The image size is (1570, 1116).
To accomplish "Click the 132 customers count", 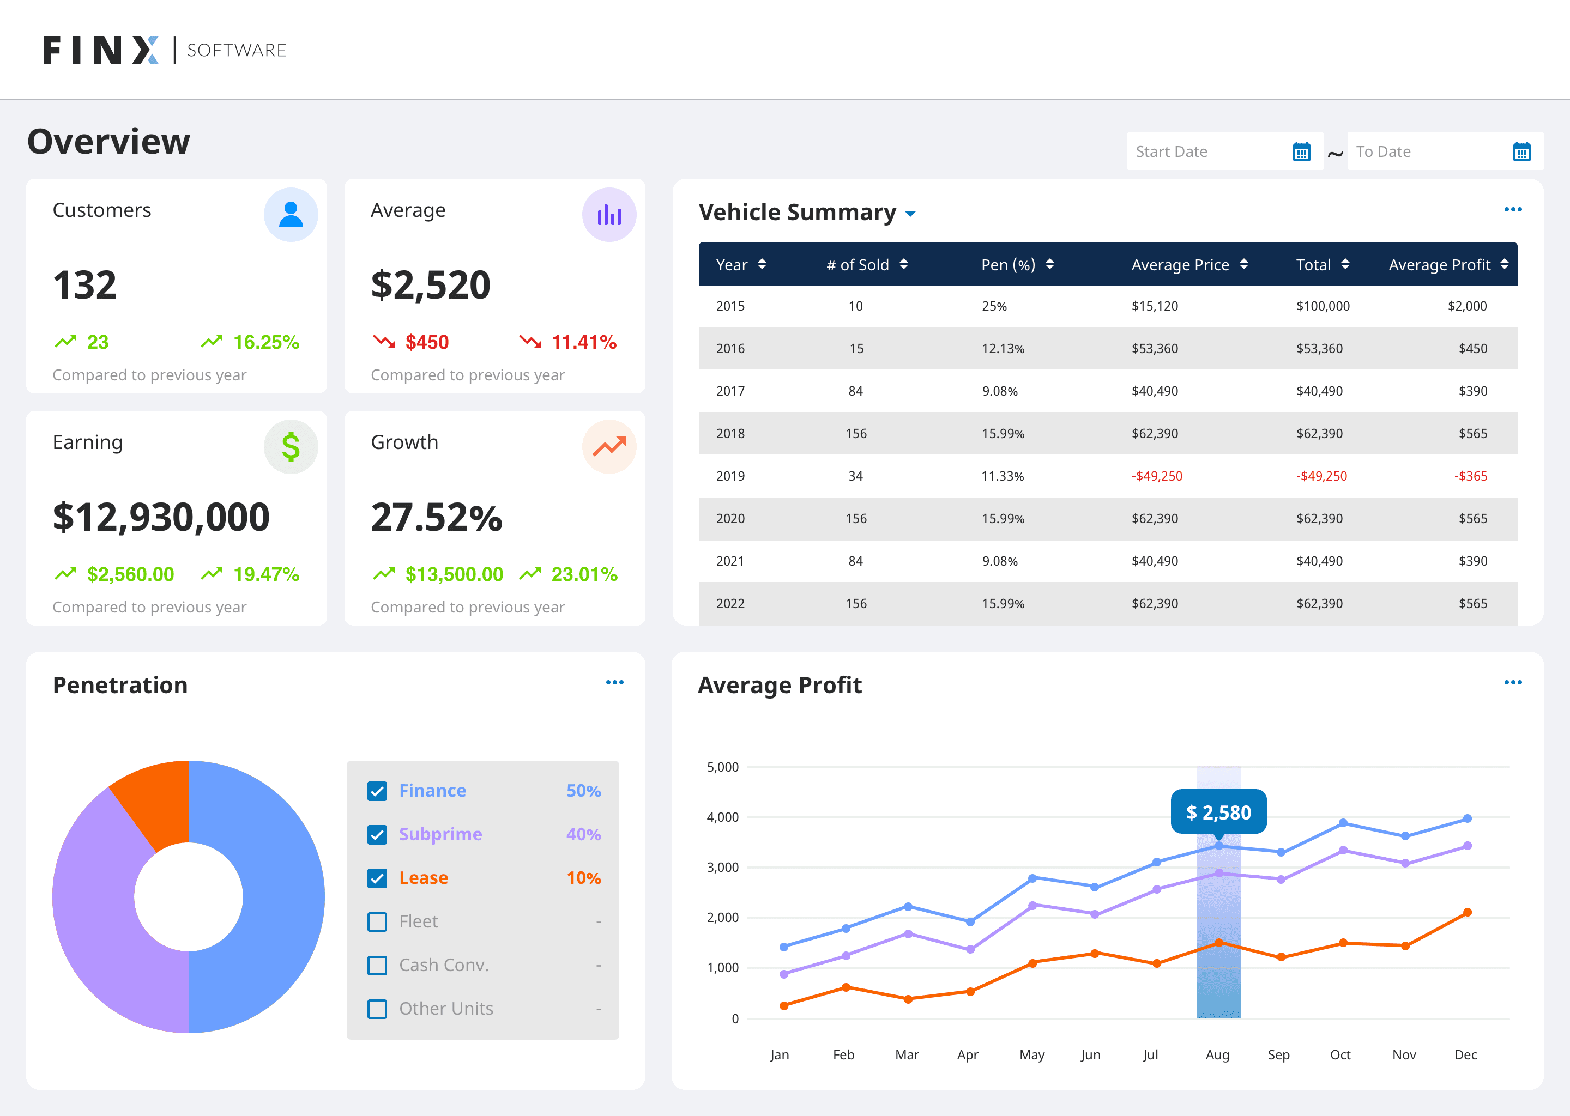I will tap(84, 284).
